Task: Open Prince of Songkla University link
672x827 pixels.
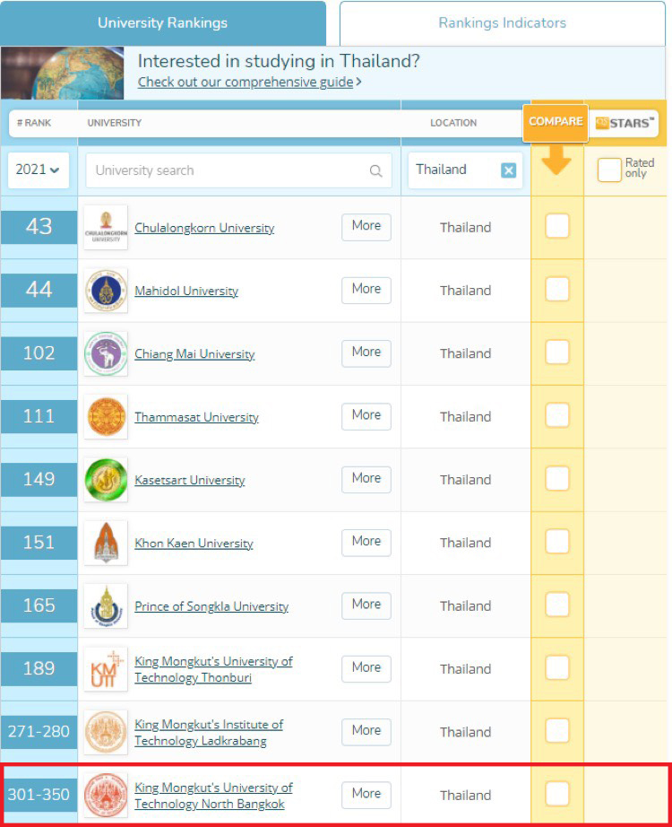Action: pyautogui.click(x=211, y=606)
